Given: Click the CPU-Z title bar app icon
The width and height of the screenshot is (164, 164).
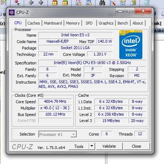Looking at the screenshot, I should click(x=12, y=12).
